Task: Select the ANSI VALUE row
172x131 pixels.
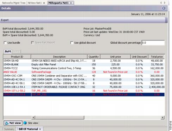Action: click(x=84, y=72)
